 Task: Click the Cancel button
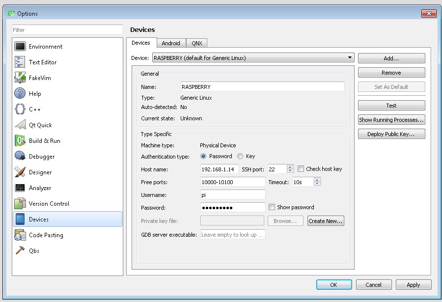click(374, 284)
